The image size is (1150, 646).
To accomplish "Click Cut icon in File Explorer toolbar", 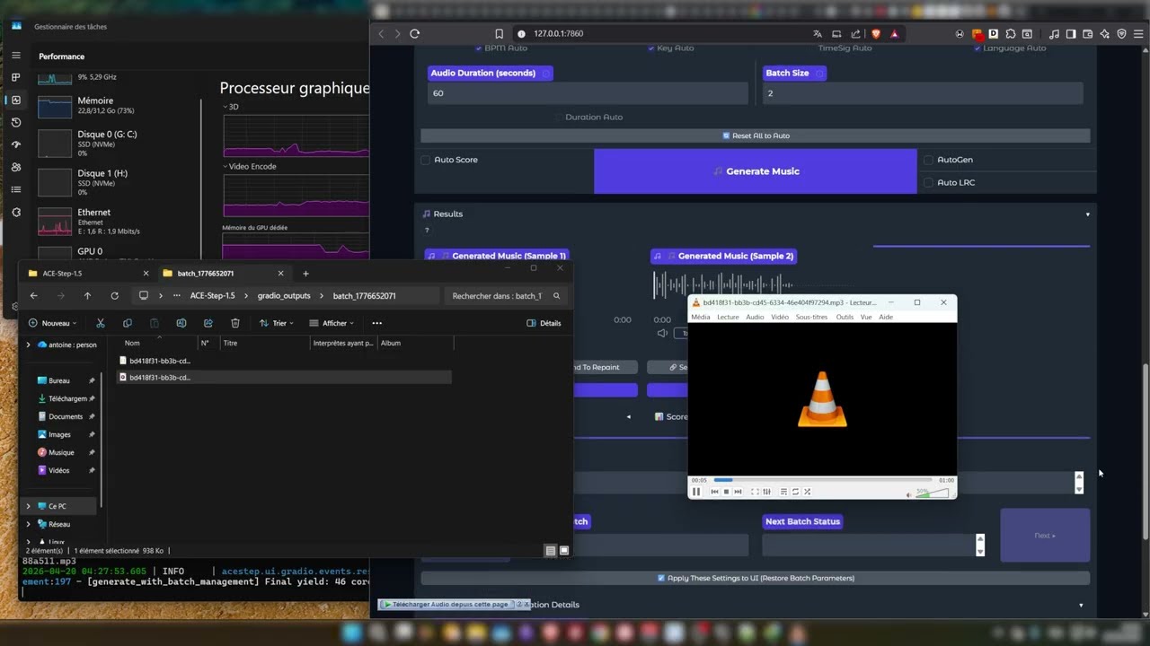I will click(101, 323).
